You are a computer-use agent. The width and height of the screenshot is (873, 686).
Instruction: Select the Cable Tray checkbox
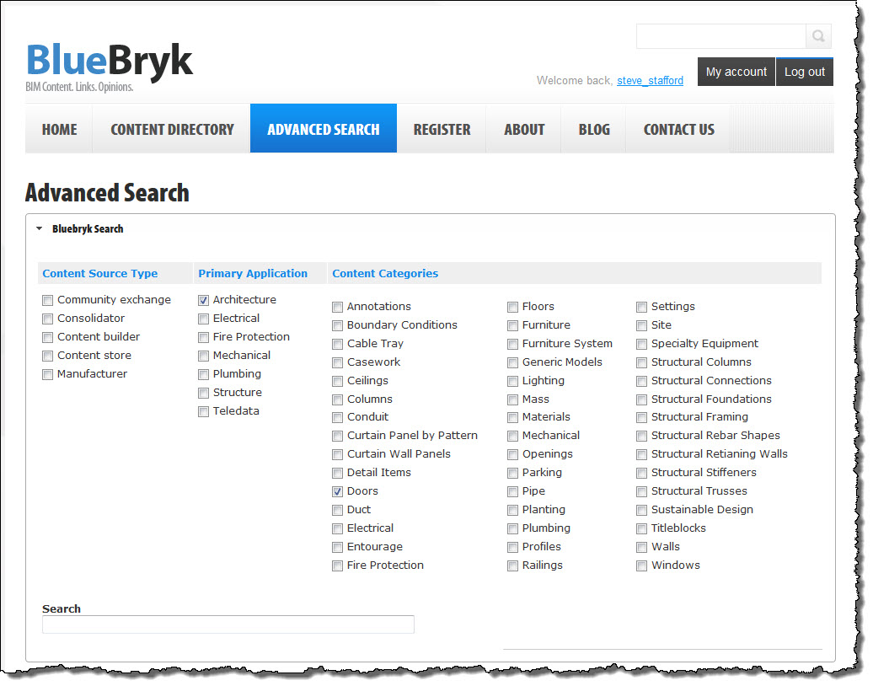point(337,344)
